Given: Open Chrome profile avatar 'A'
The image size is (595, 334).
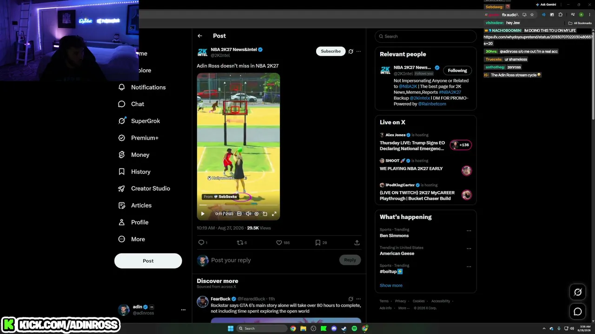Looking at the screenshot, I should pyautogui.click(x=581, y=15).
